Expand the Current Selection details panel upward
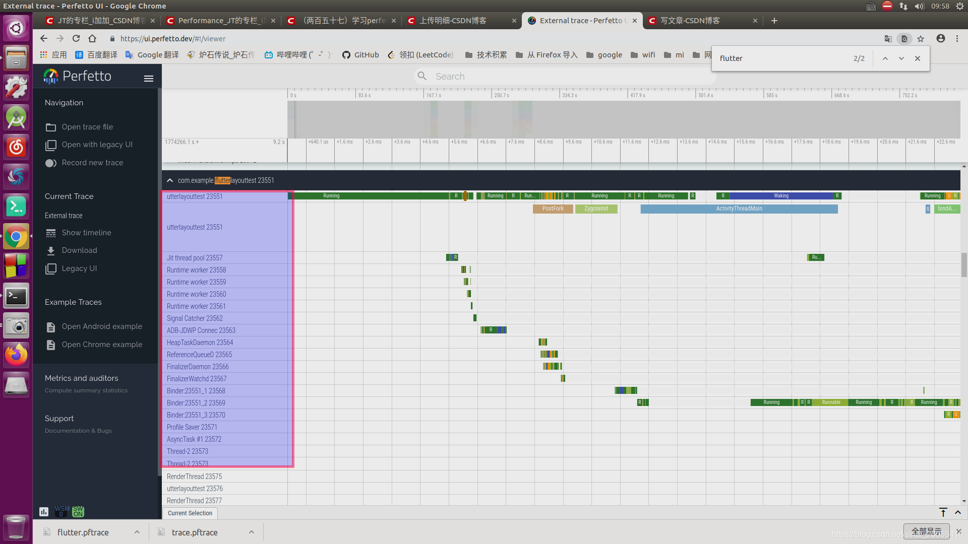Image resolution: width=968 pixels, height=544 pixels. pyautogui.click(x=958, y=512)
